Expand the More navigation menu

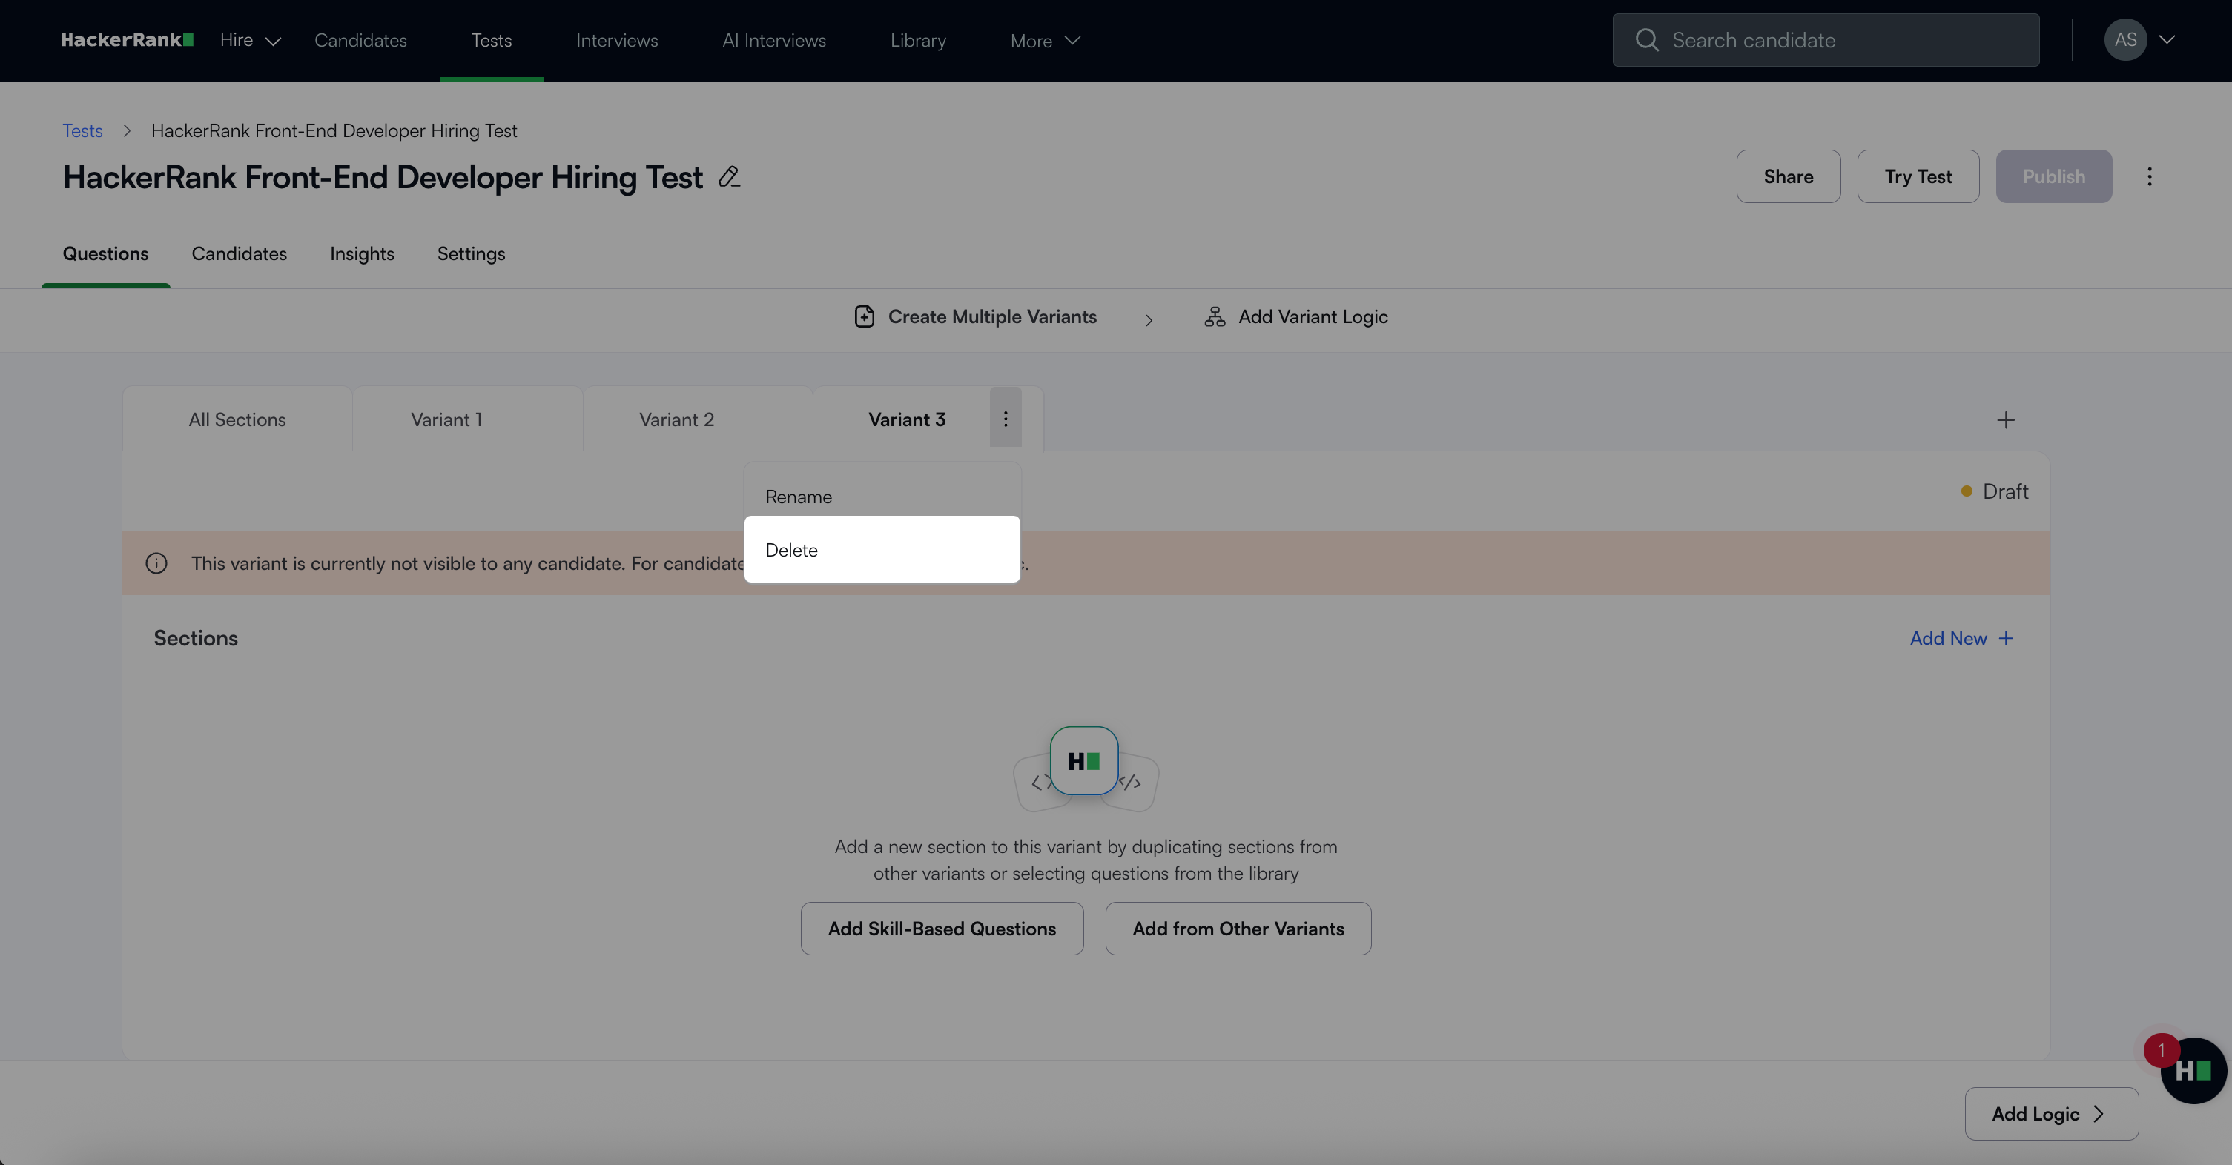[x=1045, y=41]
